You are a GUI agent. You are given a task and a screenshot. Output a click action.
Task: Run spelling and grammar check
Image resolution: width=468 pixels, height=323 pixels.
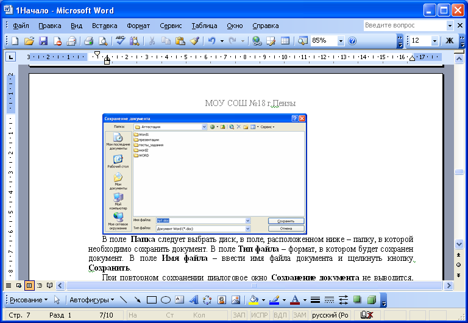pos(120,41)
